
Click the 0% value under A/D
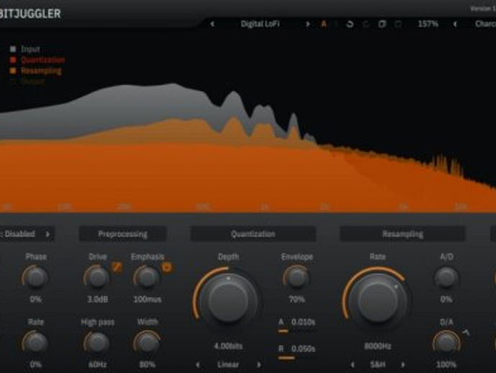(446, 300)
